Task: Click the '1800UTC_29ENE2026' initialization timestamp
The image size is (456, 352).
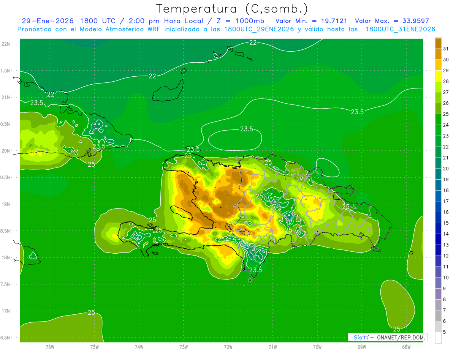Action: (259, 29)
